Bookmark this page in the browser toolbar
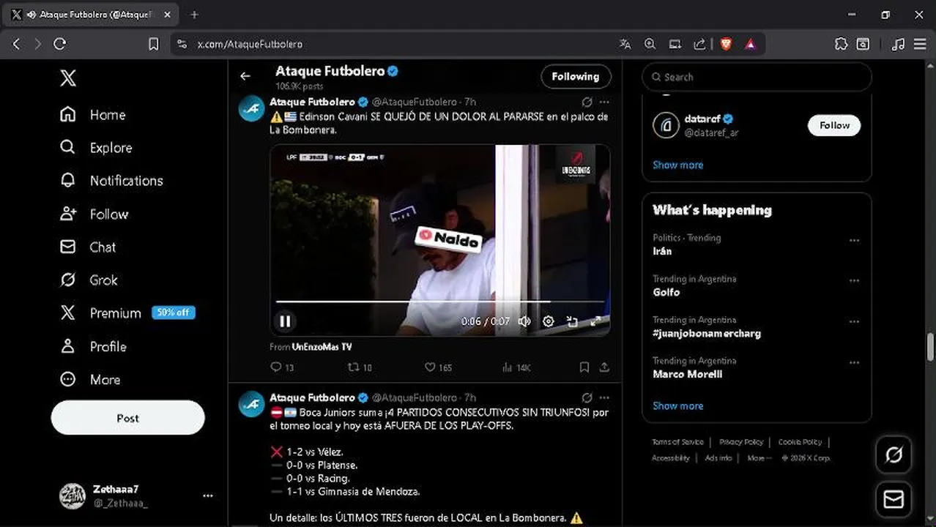The height and width of the screenshot is (527, 936). pos(153,44)
